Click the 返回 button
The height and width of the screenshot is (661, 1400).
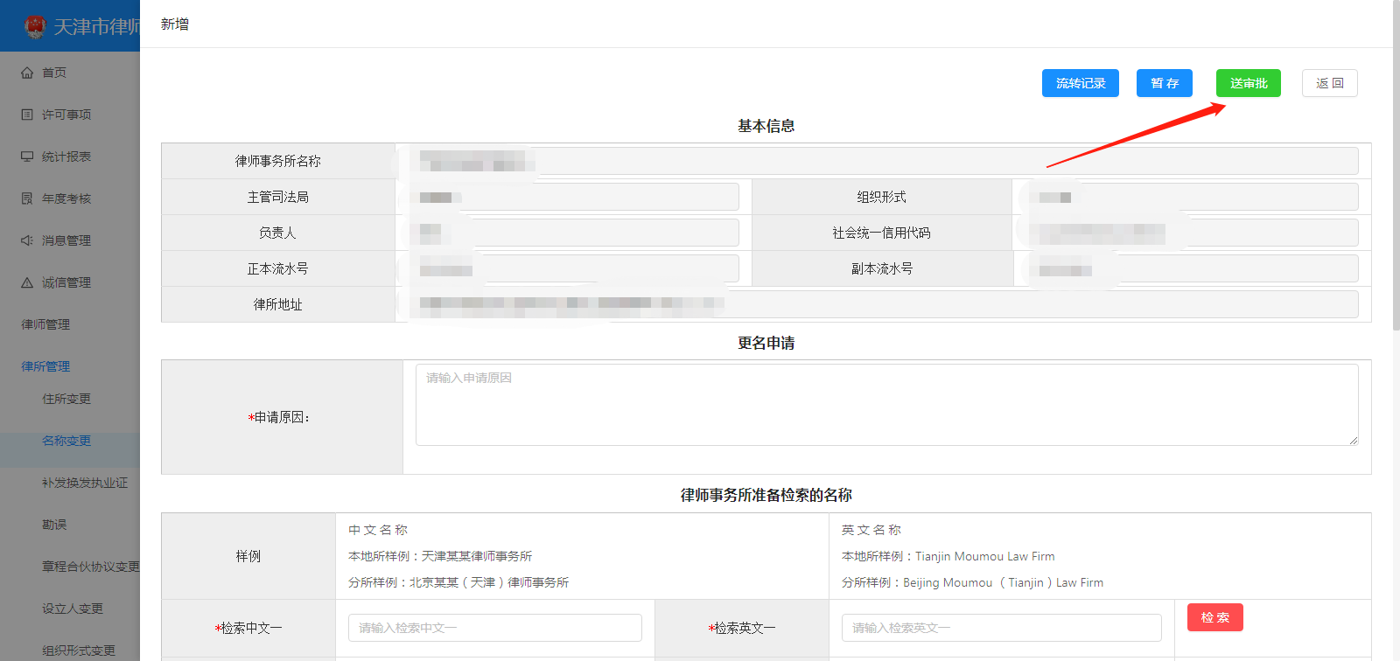coord(1329,83)
